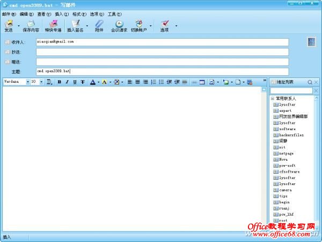
Task: Insert horizontal line
Action: [x=185, y=82]
